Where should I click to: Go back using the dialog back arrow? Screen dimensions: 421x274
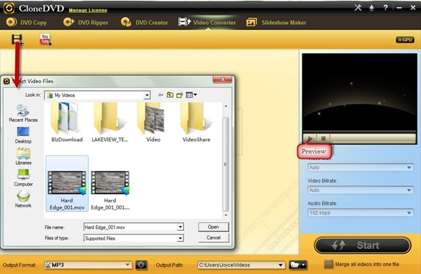coord(160,95)
